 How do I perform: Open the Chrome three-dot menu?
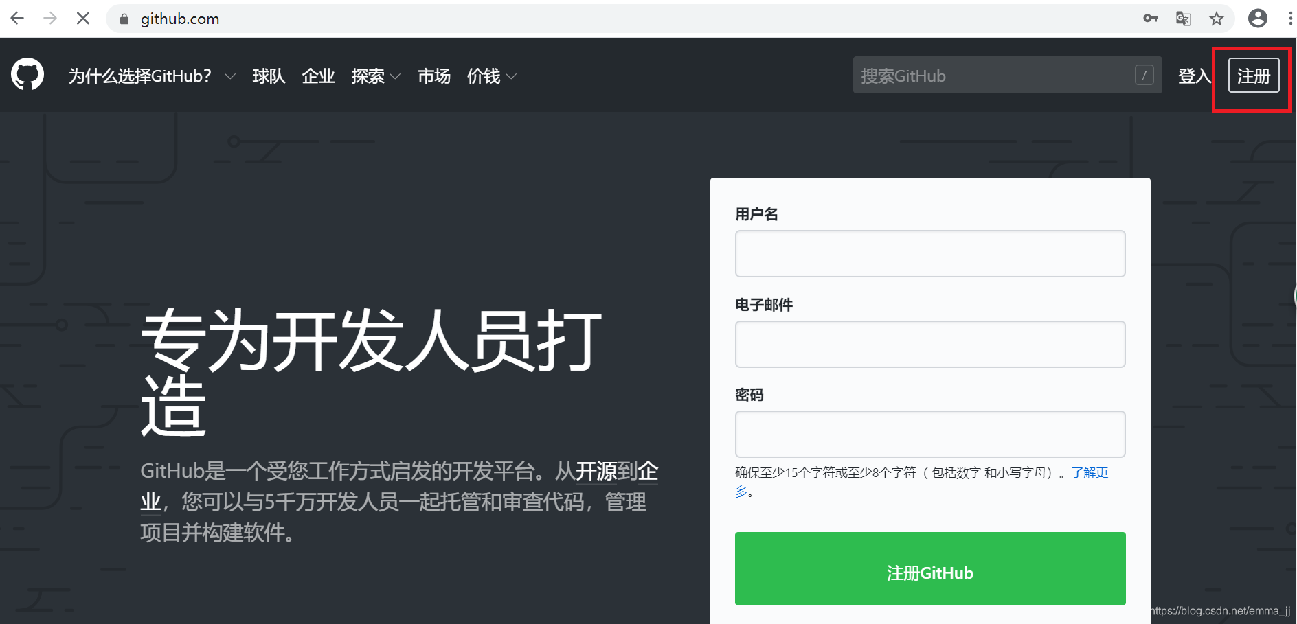1290,19
